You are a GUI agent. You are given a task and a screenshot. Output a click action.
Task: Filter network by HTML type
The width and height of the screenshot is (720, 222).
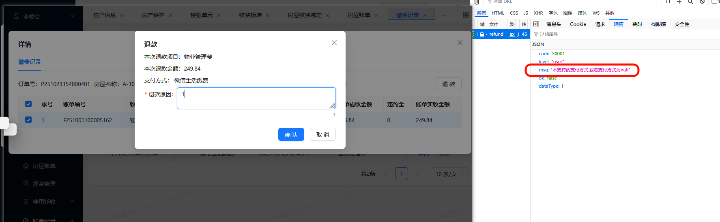(x=498, y=13)
